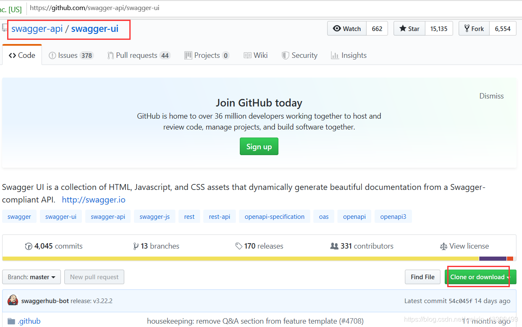This screenshot has height=327, width=522.
Task: Open the 15,135 stargazers count
Action: click(x=439, y=29)
